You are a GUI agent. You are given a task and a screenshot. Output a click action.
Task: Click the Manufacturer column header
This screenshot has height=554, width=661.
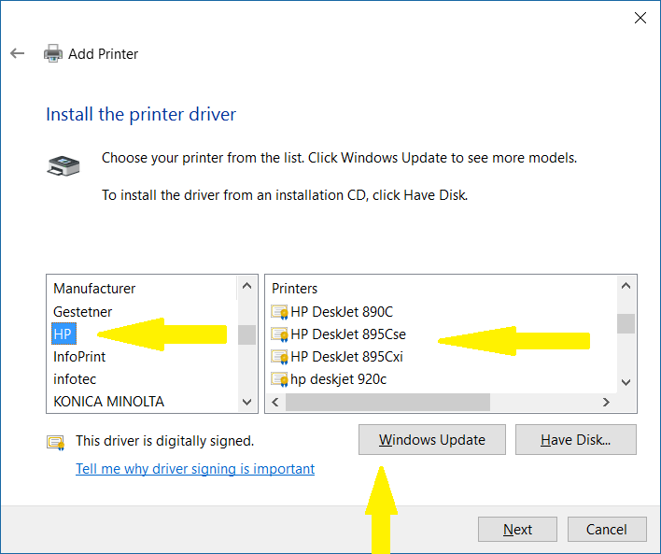click(x=94, y=289)
